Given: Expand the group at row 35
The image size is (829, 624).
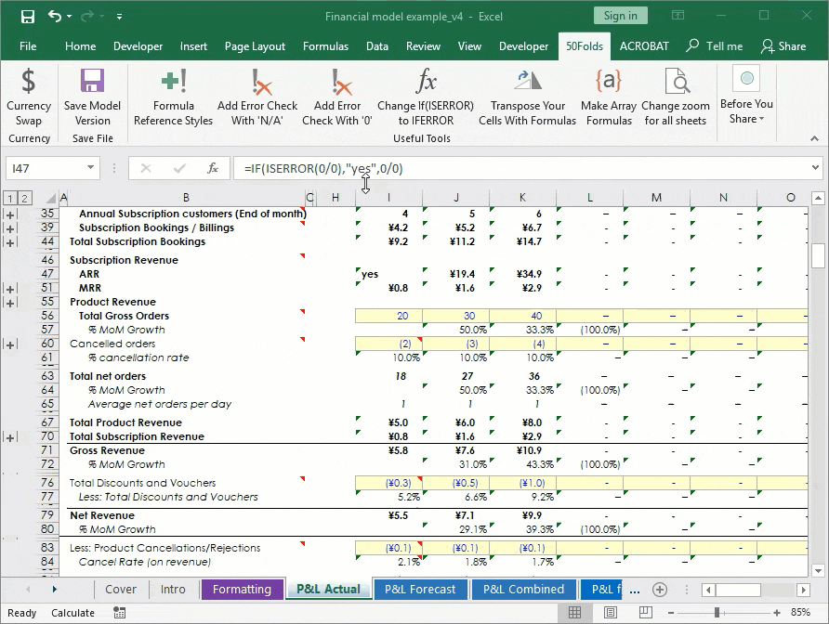Looking at the screenshot, I should click(x=10, y=214).
